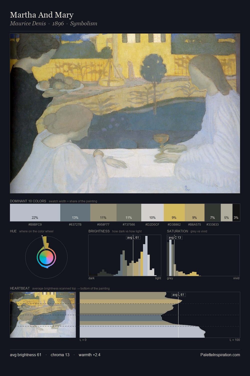The image size is (250, 376).
Task: Choose the 11% swatch #737566
Action: (129, 213)
